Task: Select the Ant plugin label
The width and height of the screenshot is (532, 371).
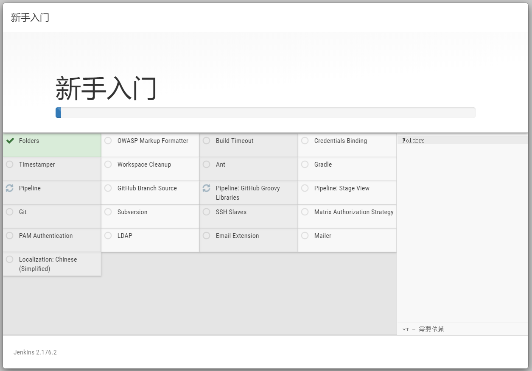Action: coord(221,165)
